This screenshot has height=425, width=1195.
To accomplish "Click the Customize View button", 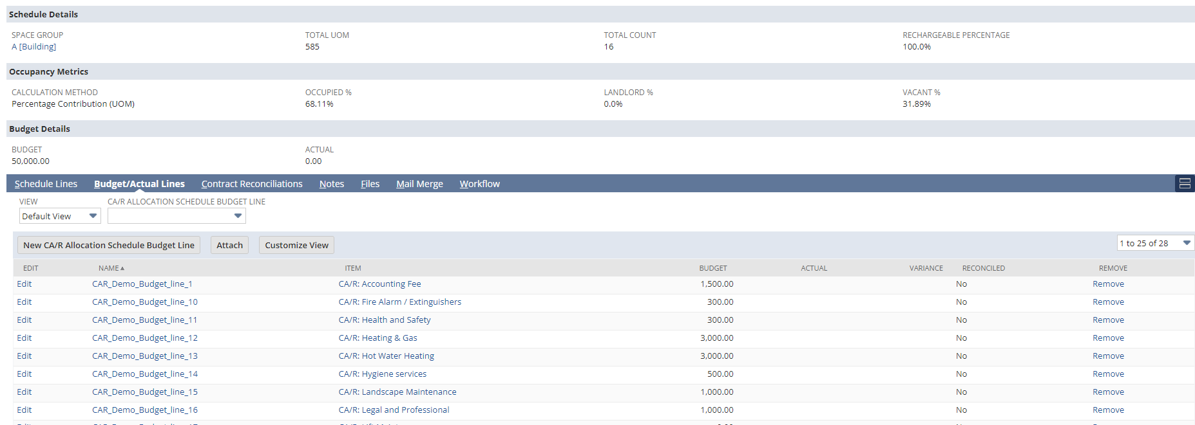I will coord(296,245).
